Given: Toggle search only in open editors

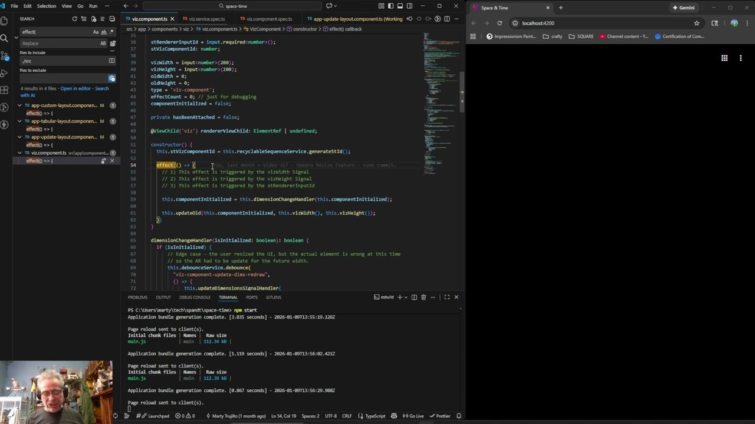Looking at the screenshot, I should [x=111, y=61].
